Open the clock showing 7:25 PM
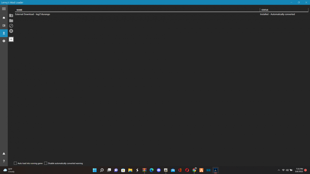This screenshot has width=310, height=174. click(299, 170)
